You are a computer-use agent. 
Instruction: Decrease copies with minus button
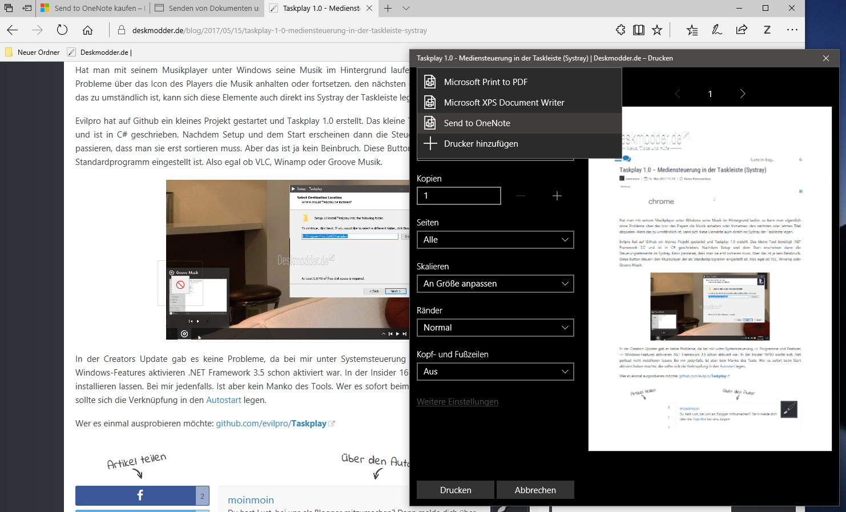(x=521, y=196)
